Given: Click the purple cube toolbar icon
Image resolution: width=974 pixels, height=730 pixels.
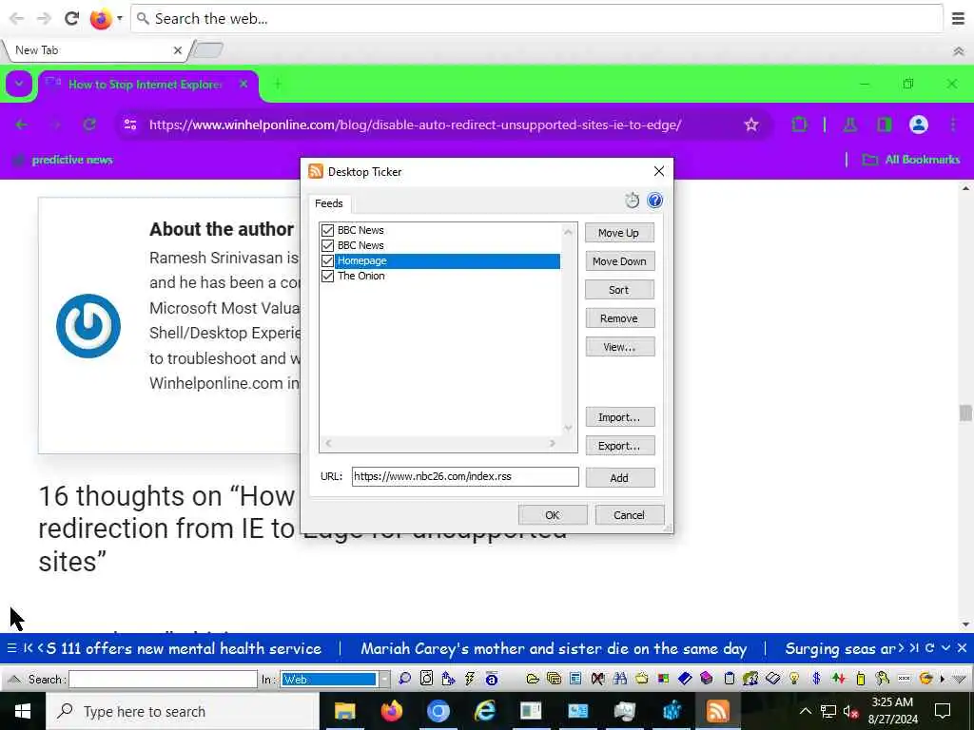Looking at the screenshot, I should [x=707, y=679].
